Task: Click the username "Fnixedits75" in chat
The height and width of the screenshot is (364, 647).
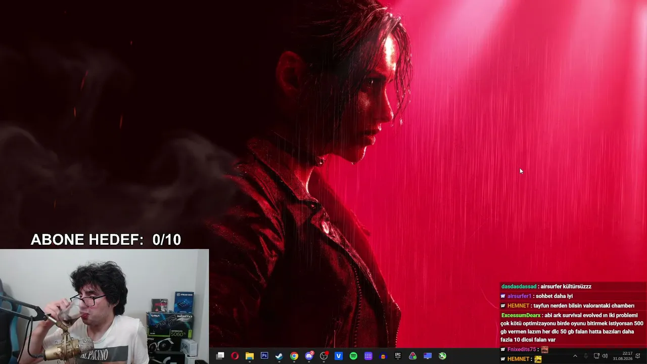Action: click(x=521, y=349)
